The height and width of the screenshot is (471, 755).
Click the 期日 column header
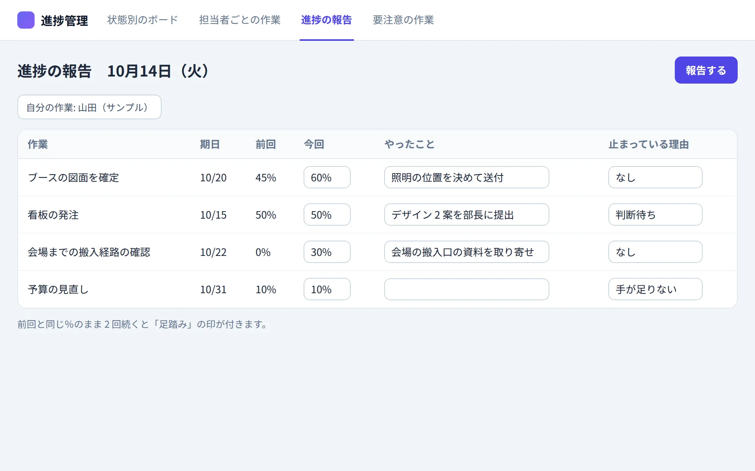click(210, 144)
